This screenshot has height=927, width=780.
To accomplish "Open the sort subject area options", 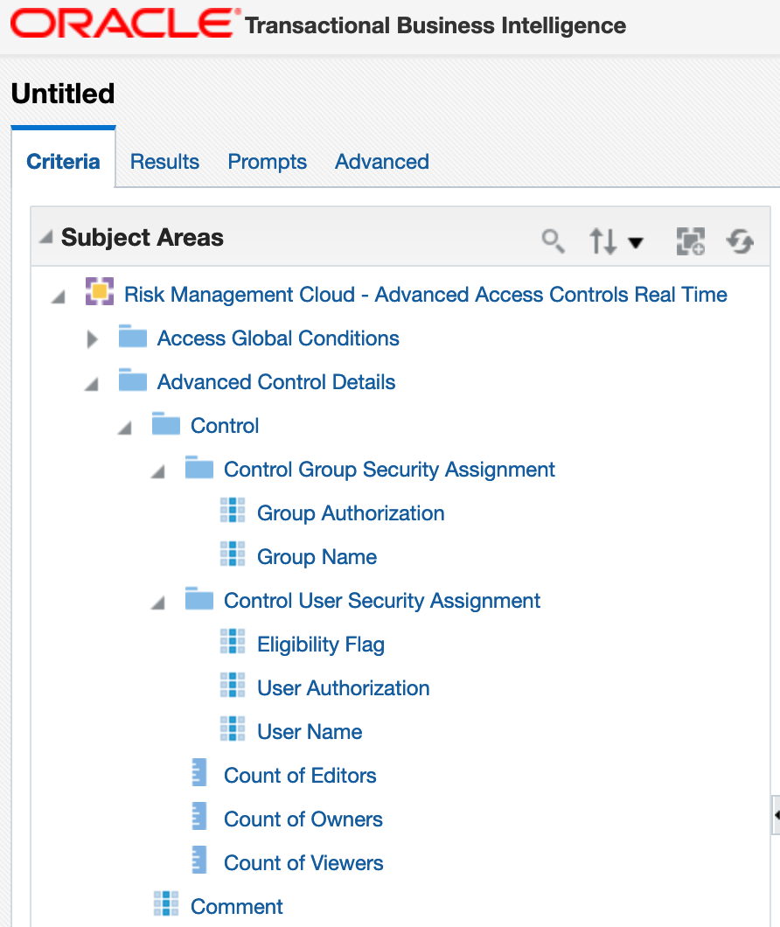I will click(x=602, y=241).
